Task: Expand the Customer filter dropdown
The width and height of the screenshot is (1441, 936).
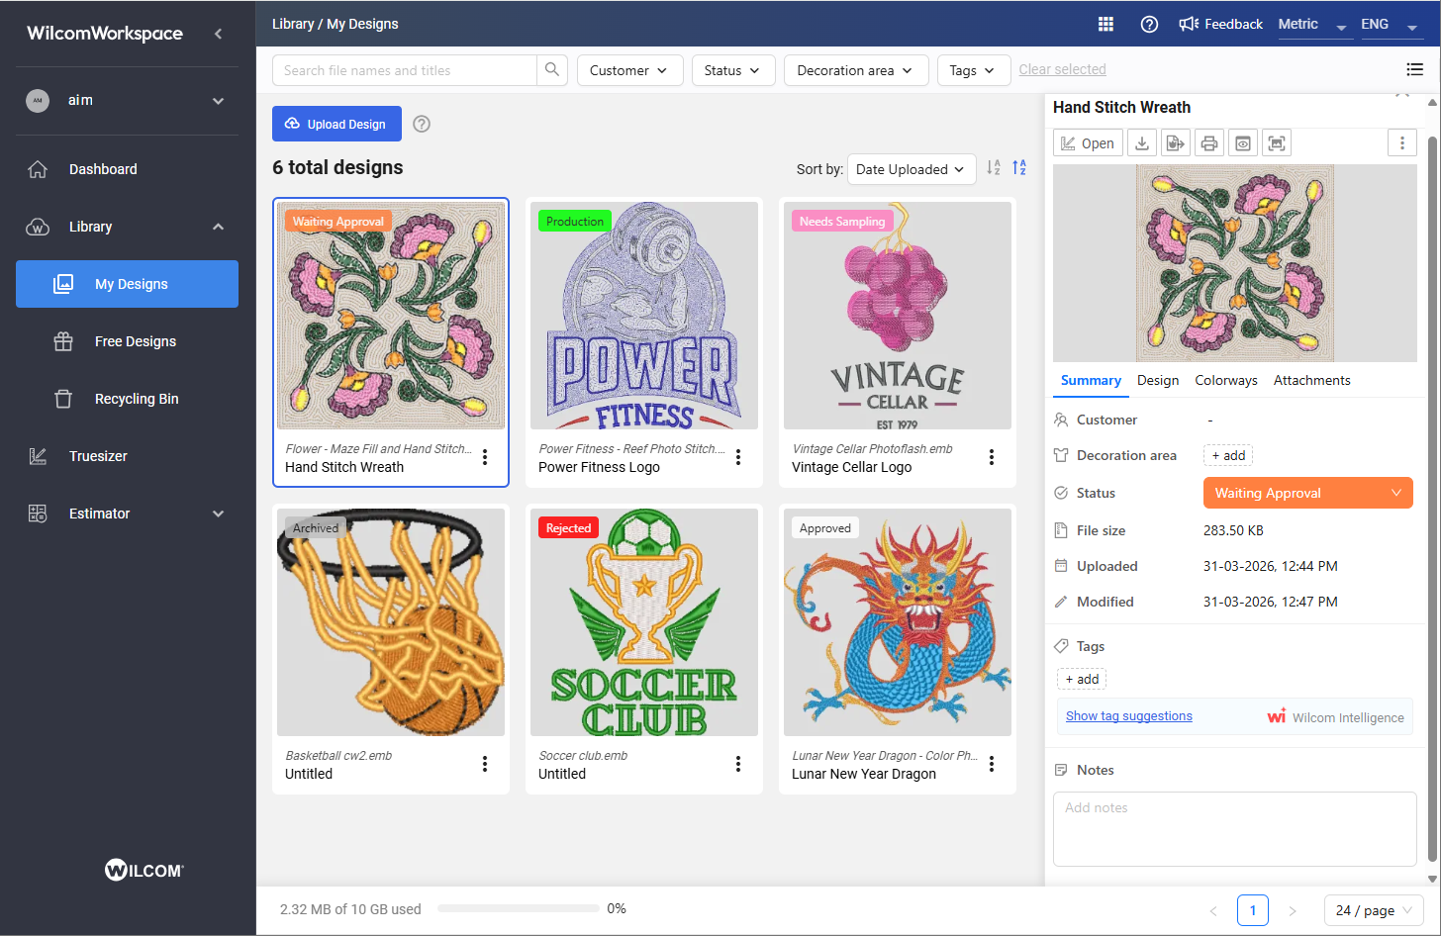Action: (628, 70)
